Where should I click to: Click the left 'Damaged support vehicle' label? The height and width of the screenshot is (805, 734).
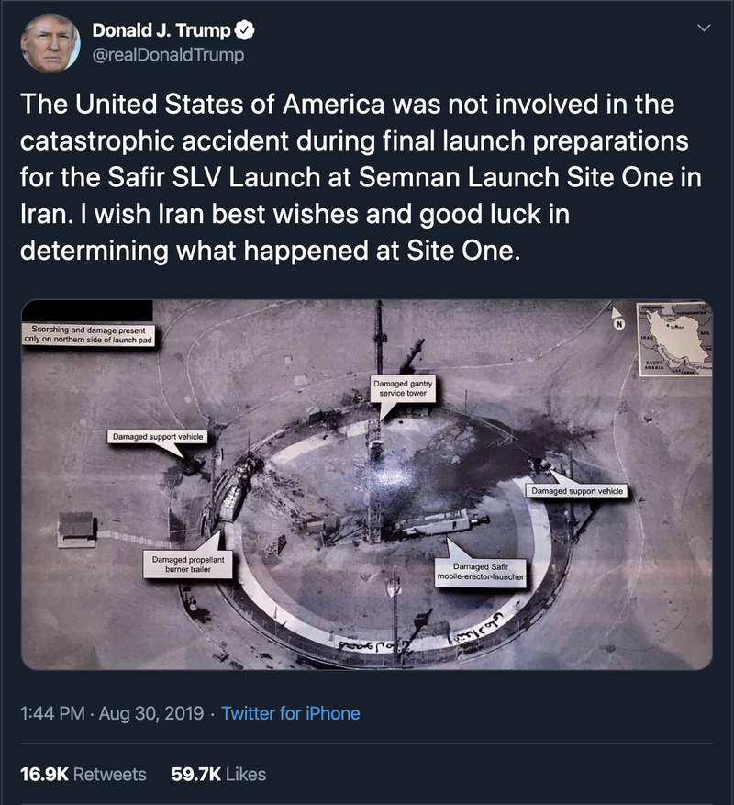(158, 436)
